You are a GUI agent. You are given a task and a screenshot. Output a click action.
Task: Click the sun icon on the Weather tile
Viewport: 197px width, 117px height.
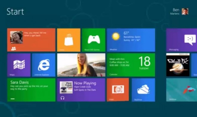click(x=116, y=36)
